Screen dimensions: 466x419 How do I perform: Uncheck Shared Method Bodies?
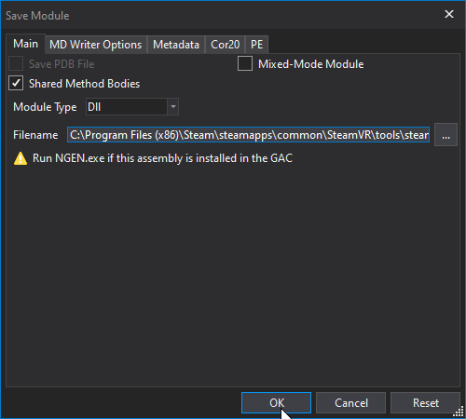pos(16,83)
